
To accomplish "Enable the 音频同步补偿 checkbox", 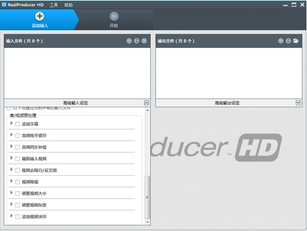I will pos(17,147).
